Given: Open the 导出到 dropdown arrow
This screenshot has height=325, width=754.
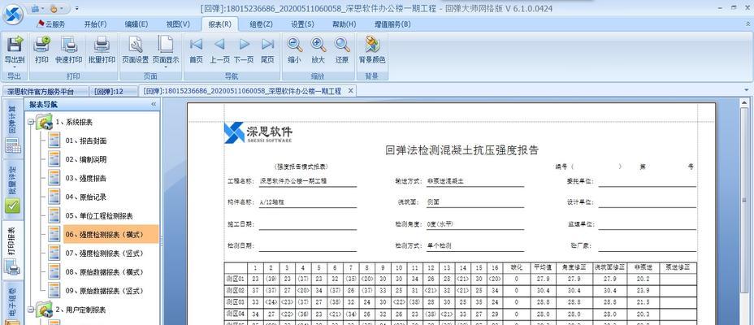Looking at the screenshot, I should click(x=15, y=67).
